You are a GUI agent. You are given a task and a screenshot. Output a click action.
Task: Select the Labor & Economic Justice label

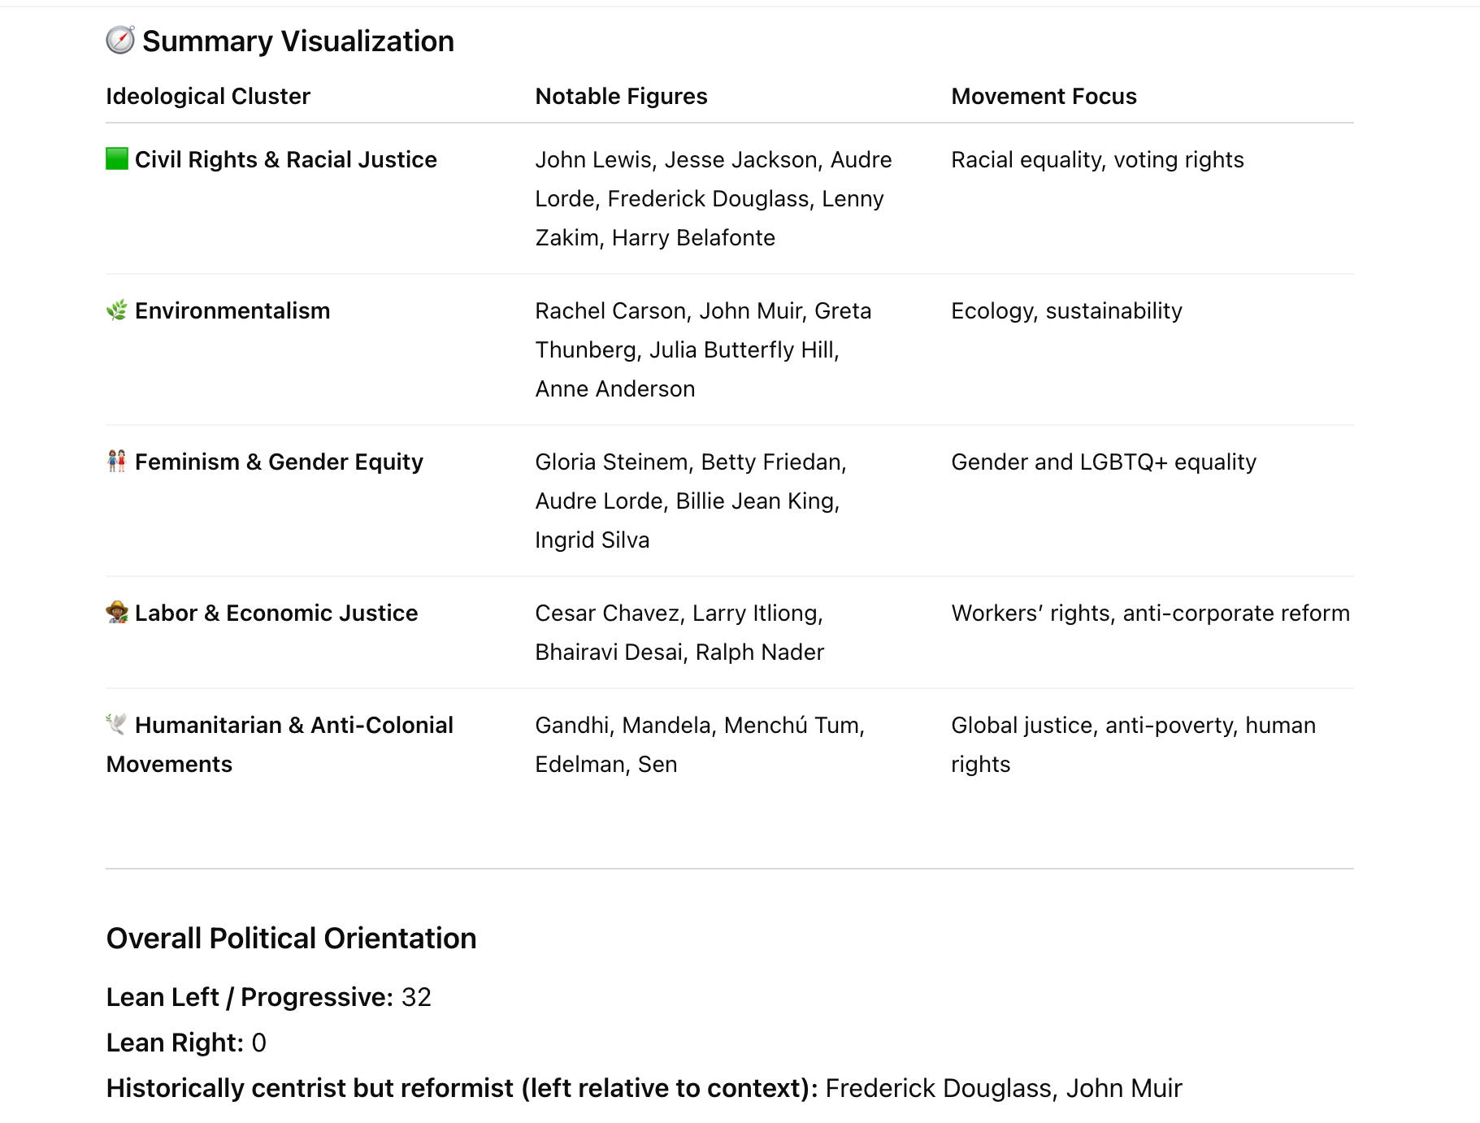276,613
